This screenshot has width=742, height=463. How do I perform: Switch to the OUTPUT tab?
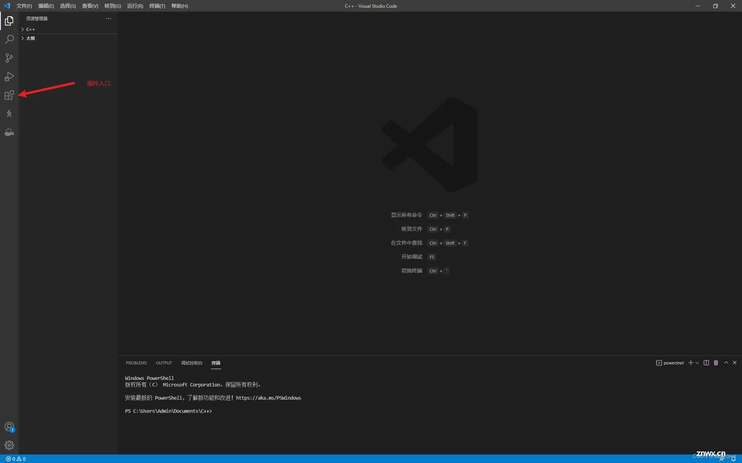[x=164, y=363]
